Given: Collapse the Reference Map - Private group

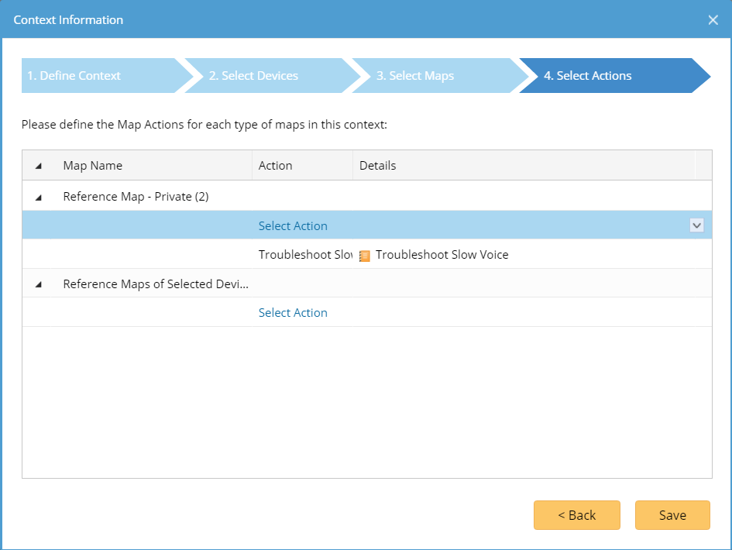Looking at the screenshot, I should (39, 198).
